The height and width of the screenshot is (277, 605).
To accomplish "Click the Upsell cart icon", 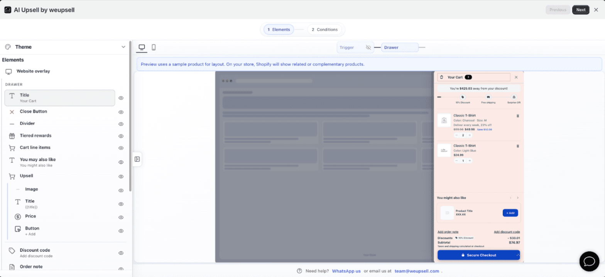I will [x=12, y=176].
